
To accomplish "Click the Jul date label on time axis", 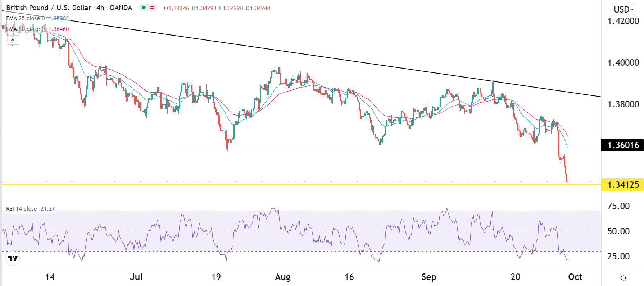I will pyautogui.click(x=136, y=277).
